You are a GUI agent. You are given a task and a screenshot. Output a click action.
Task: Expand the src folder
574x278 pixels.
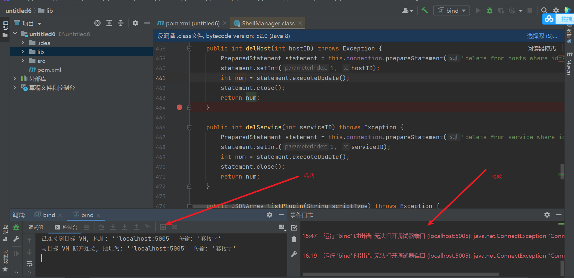23,61
